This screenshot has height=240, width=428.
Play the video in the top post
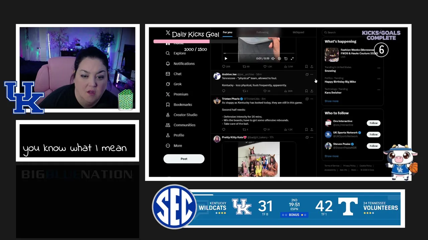(x=226, y=59)
